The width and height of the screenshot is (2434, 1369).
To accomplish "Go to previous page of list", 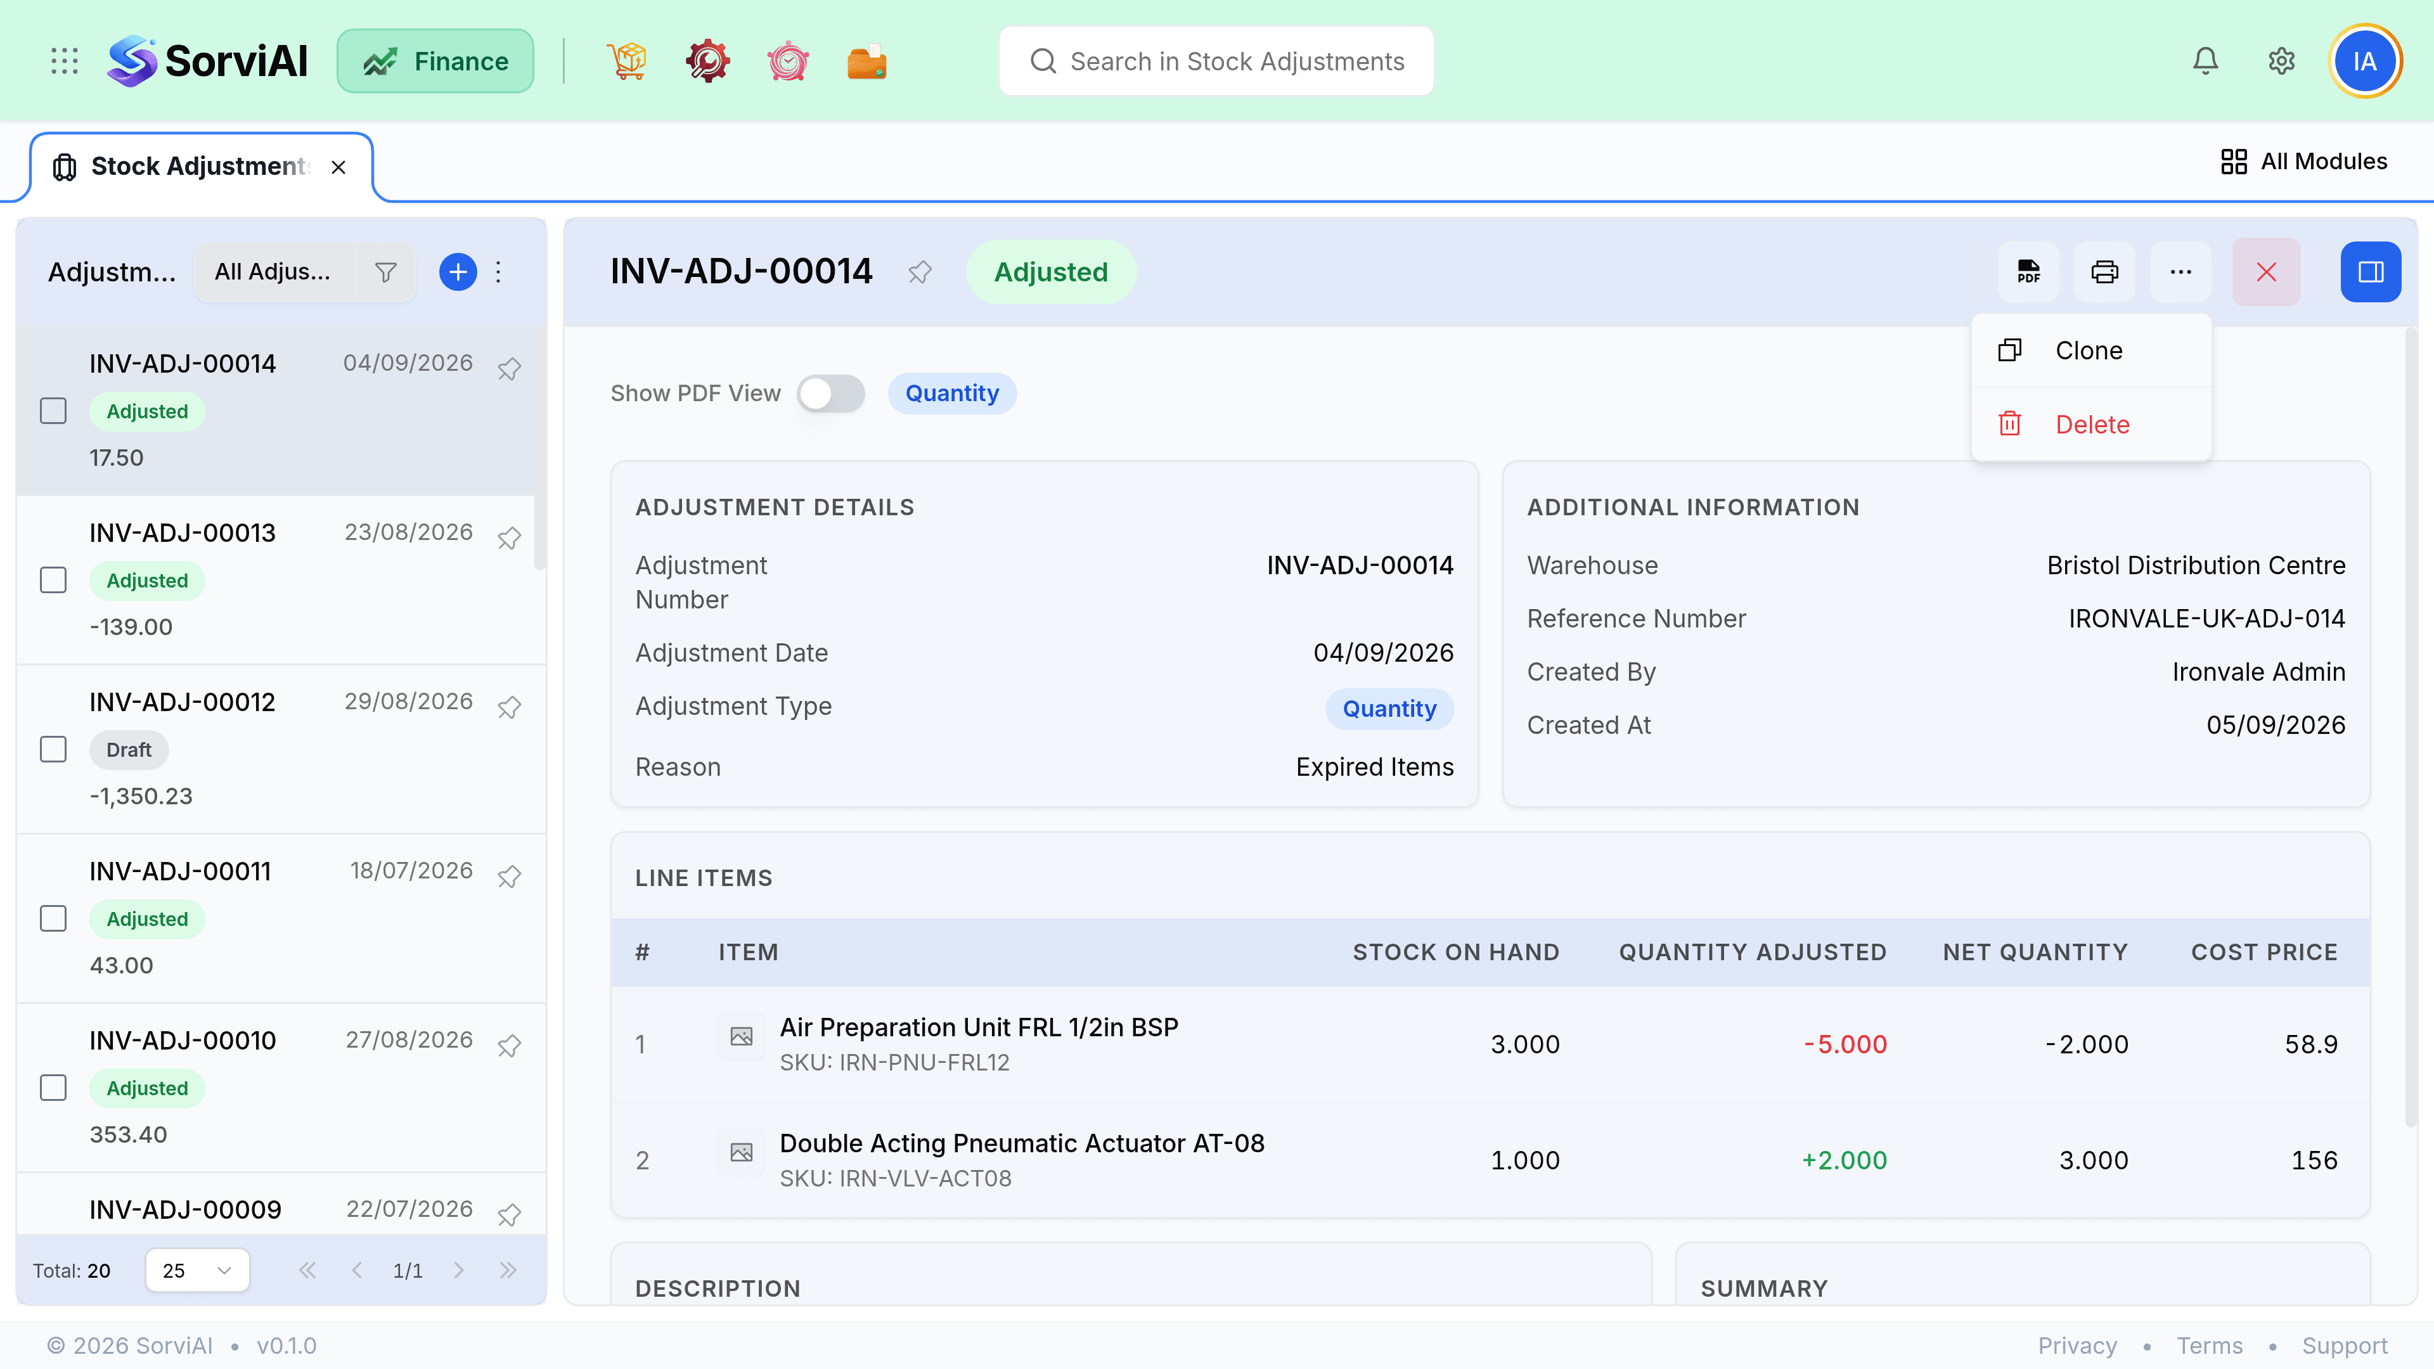I will (356, 1269).
